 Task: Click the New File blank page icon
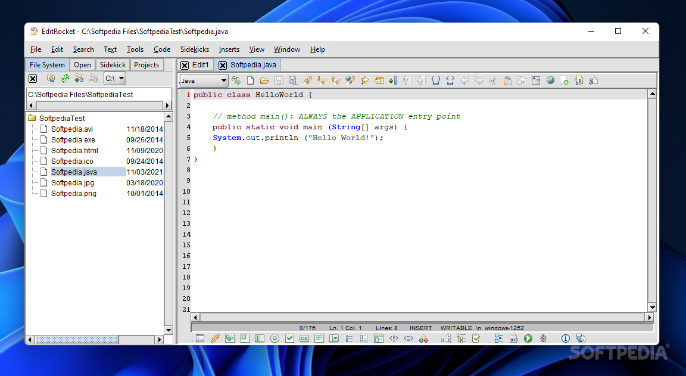click(250, 80)
